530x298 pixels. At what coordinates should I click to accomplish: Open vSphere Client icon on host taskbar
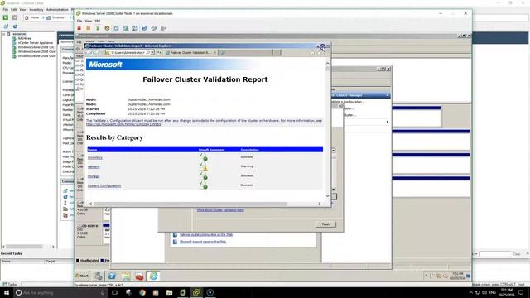pos(196,292)
